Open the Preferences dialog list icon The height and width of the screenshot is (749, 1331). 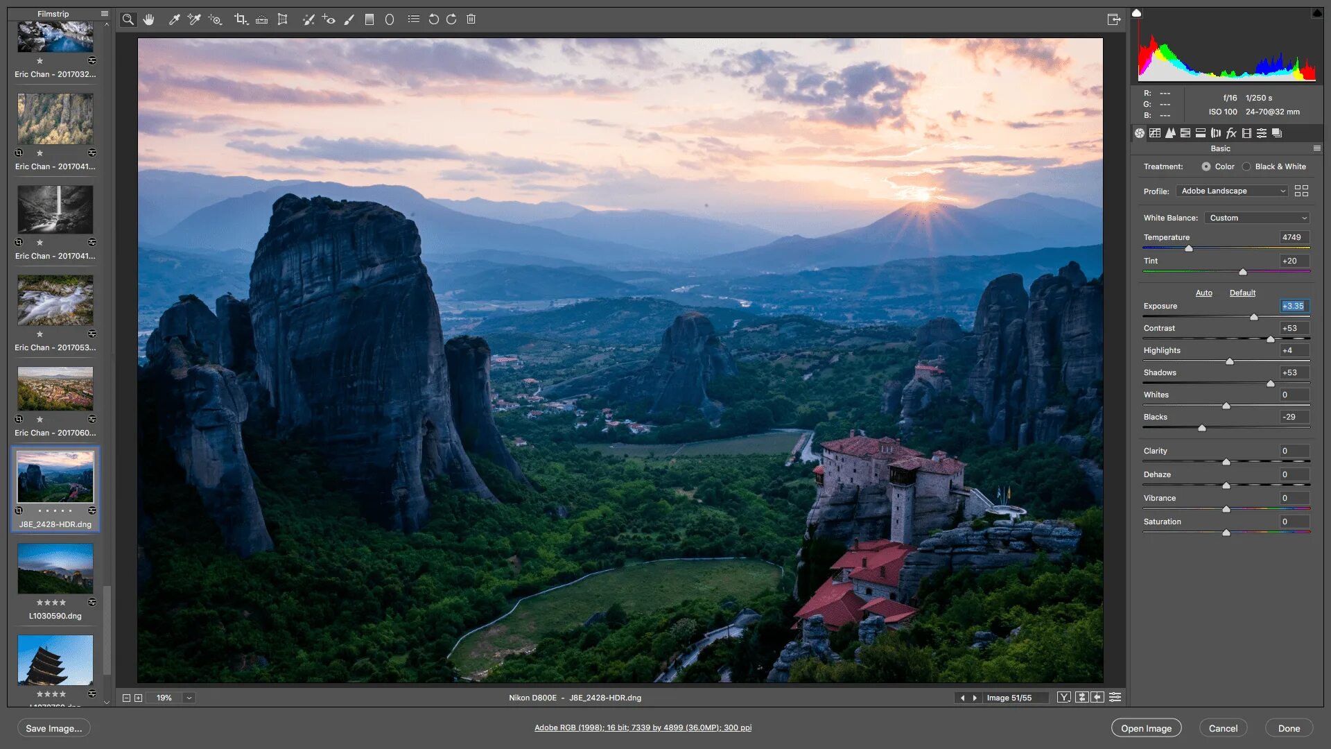414,19
